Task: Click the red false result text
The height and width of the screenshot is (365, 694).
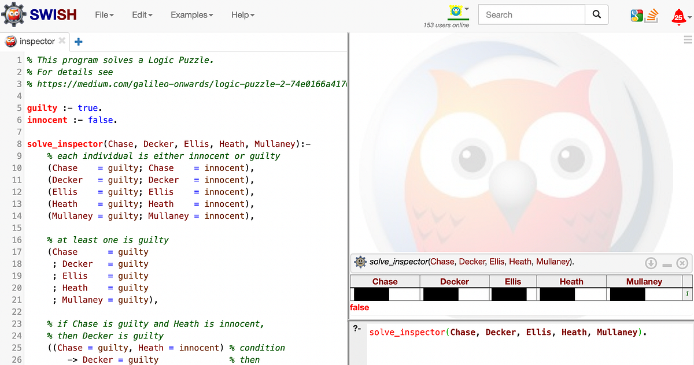Action: point(360,308)
